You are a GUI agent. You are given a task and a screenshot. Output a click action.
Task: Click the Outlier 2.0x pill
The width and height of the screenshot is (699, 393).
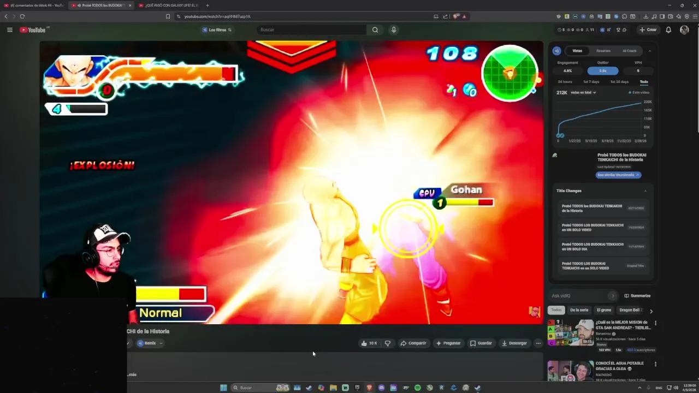tap(603, 71)
